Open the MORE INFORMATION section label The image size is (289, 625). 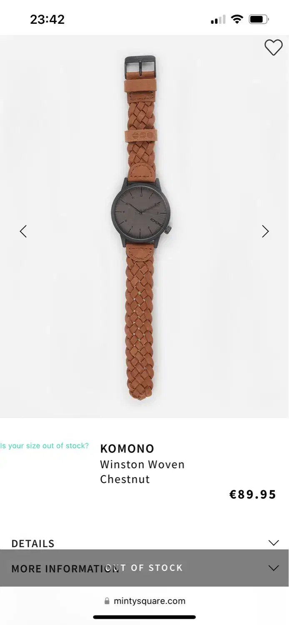click(x=65, y=569)
